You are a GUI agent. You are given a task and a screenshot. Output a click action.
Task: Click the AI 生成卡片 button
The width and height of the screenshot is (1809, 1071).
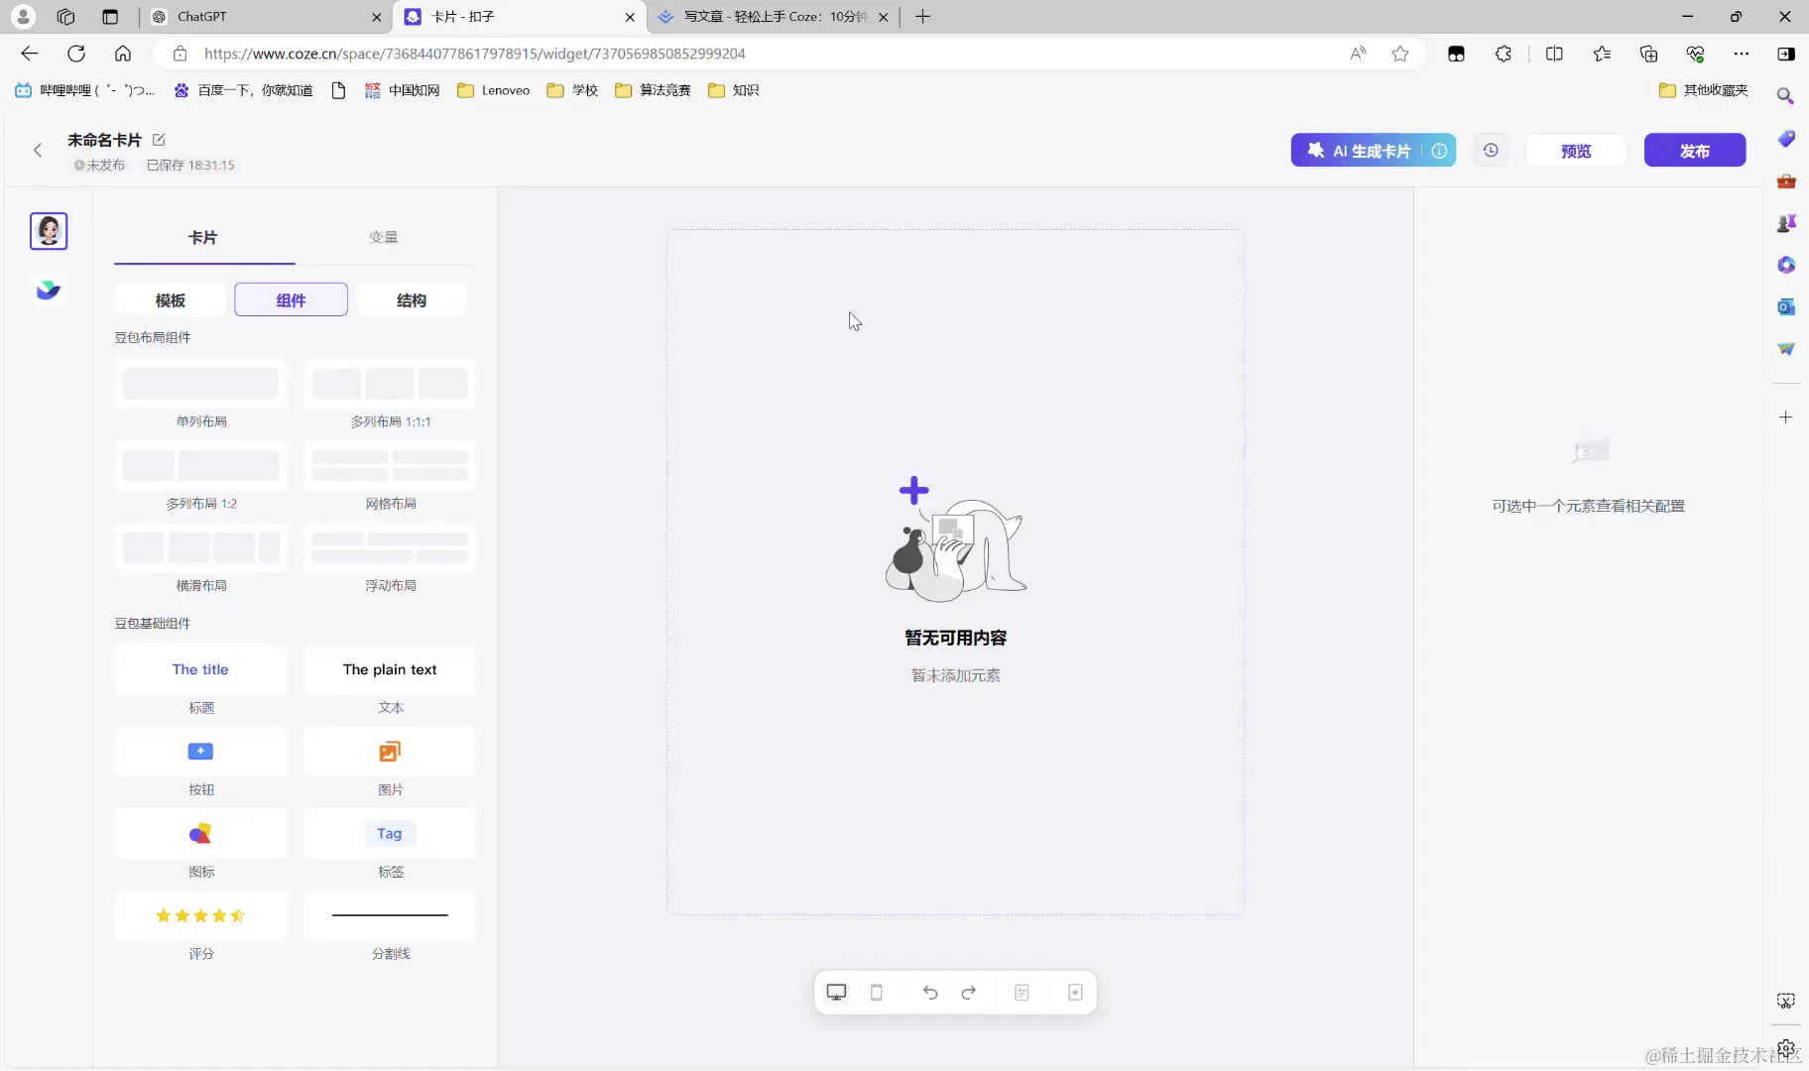pyautogui.click(x=1367, y=150)
